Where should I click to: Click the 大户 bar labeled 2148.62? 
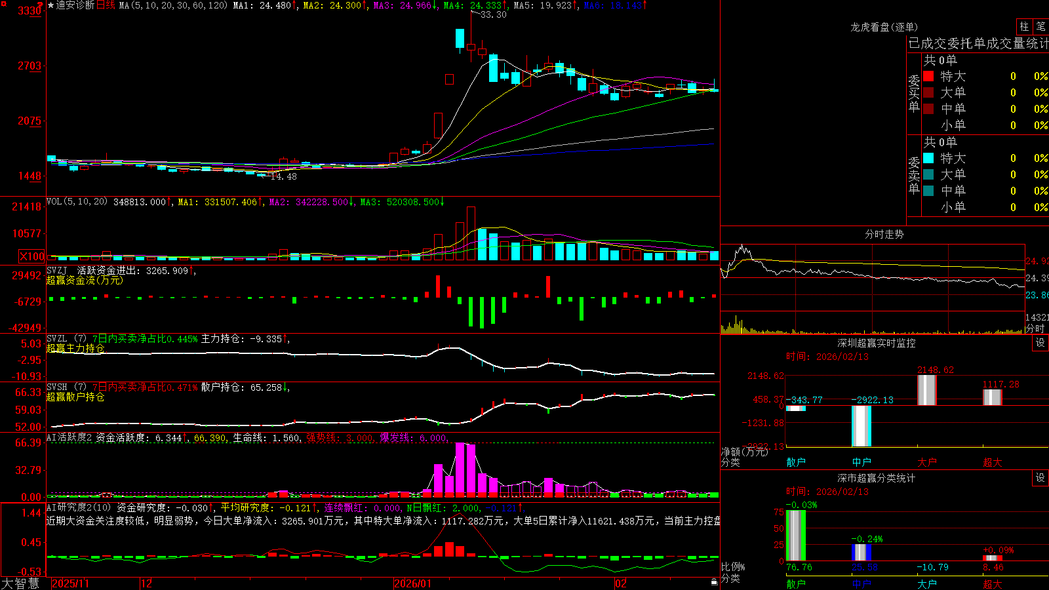[927, 390]
